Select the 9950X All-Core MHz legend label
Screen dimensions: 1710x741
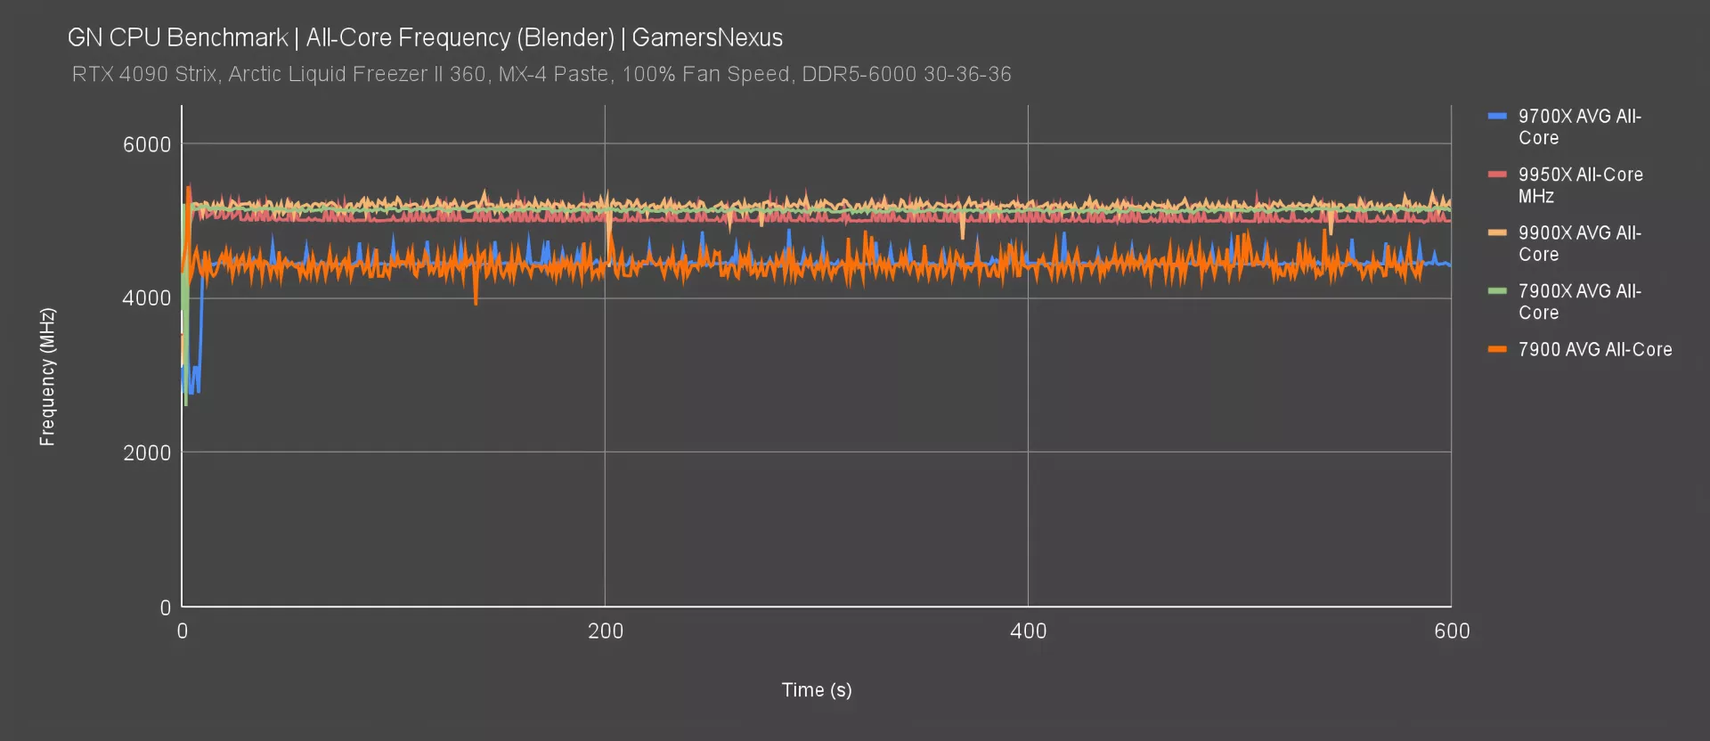1580,185
